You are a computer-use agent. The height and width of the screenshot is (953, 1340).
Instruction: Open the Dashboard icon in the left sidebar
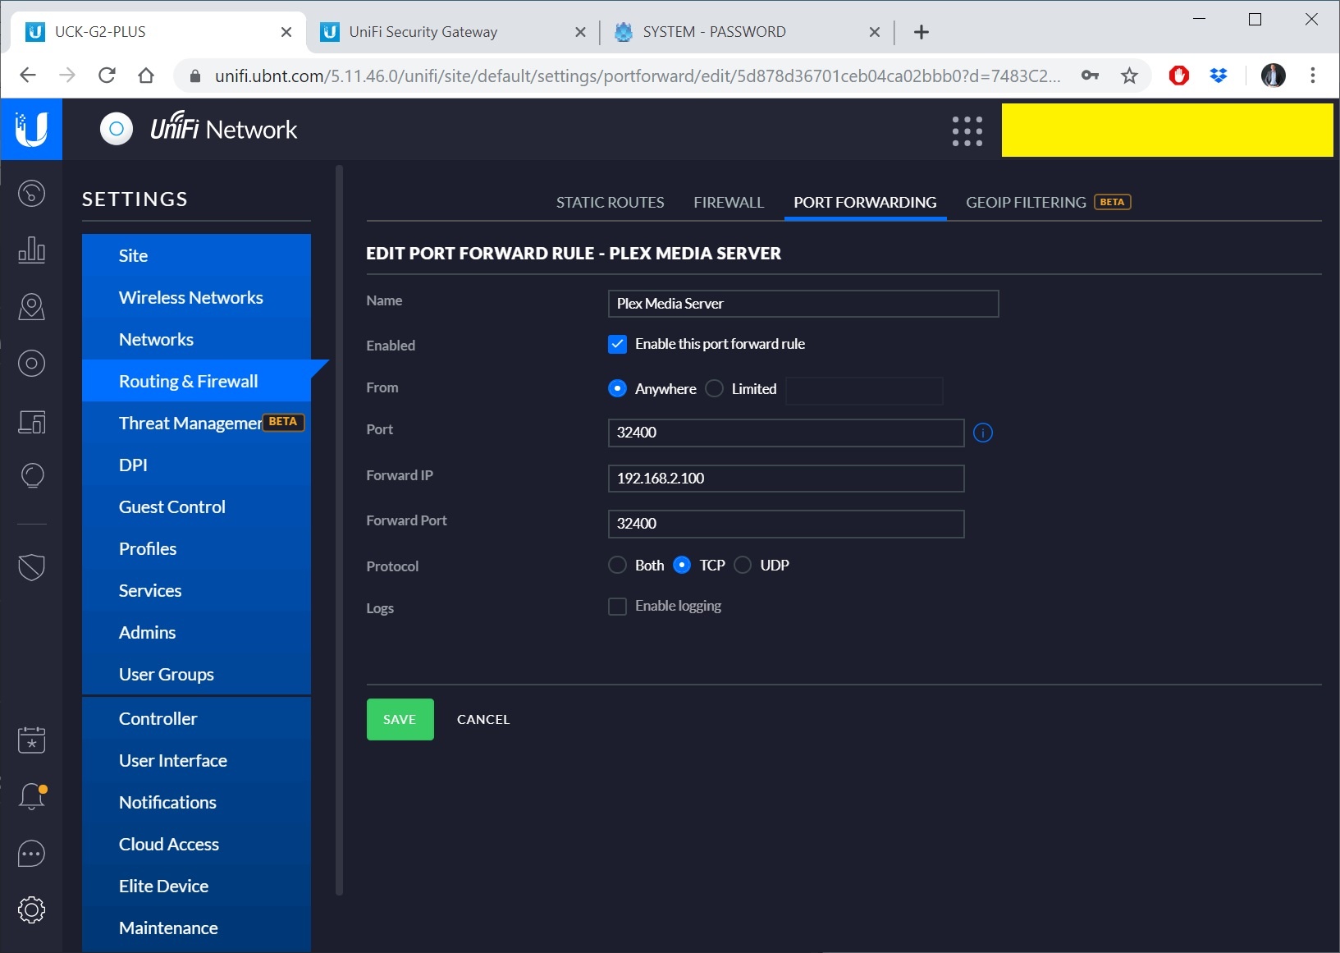point(31,194)
